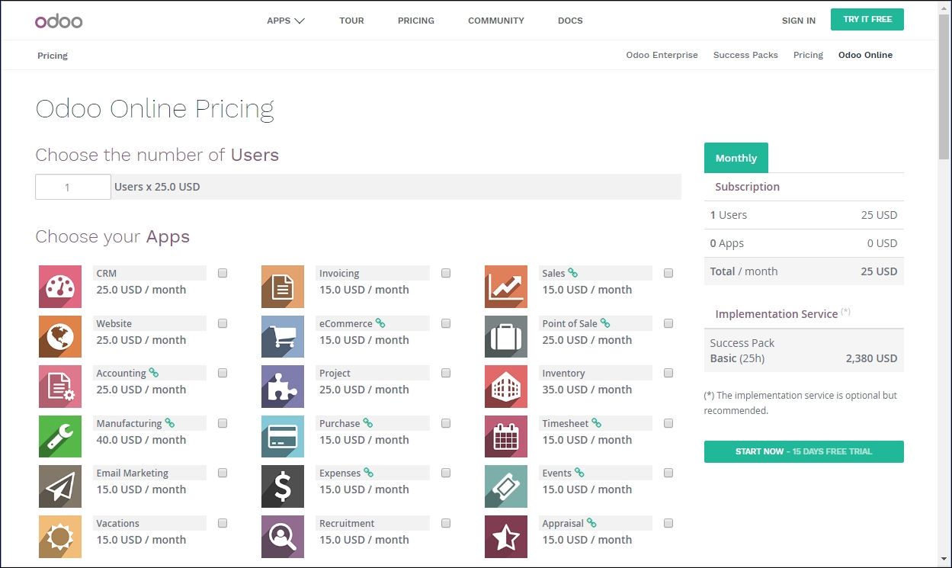Check the Vacations app checkbox

coord(223,523)
